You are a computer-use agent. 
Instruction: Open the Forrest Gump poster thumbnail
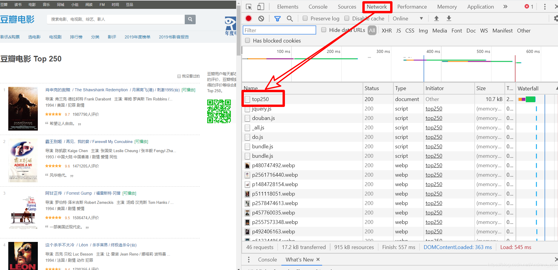tap(23, 212)
